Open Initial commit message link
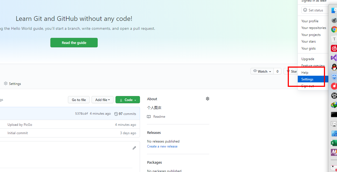 click(18, 133)
